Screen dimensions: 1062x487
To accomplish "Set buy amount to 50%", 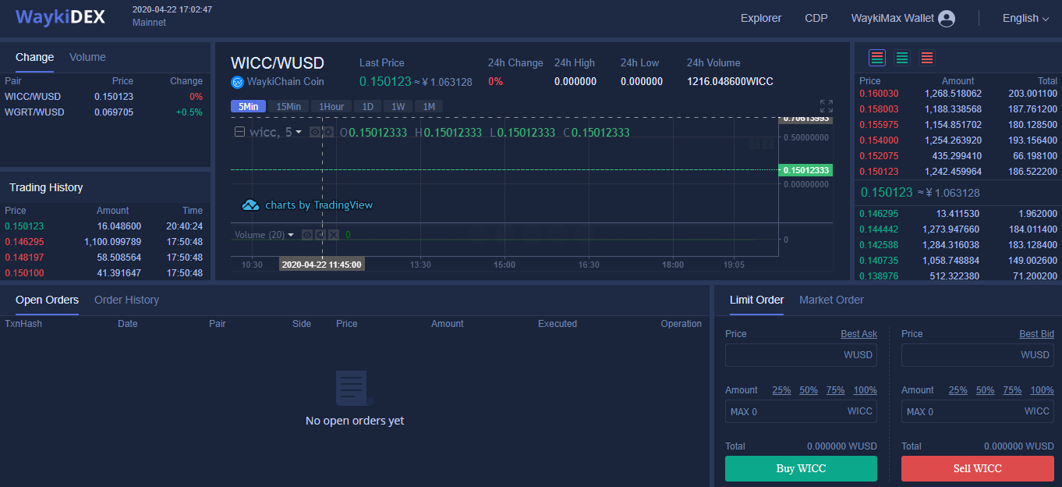I will 809,390.
